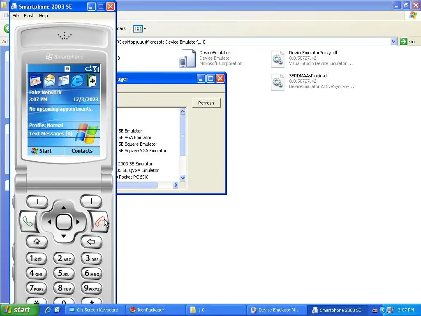Switch to IconPackager in taskbar
Viewport: 421px width, 316px height.
[x=156, y=310]
